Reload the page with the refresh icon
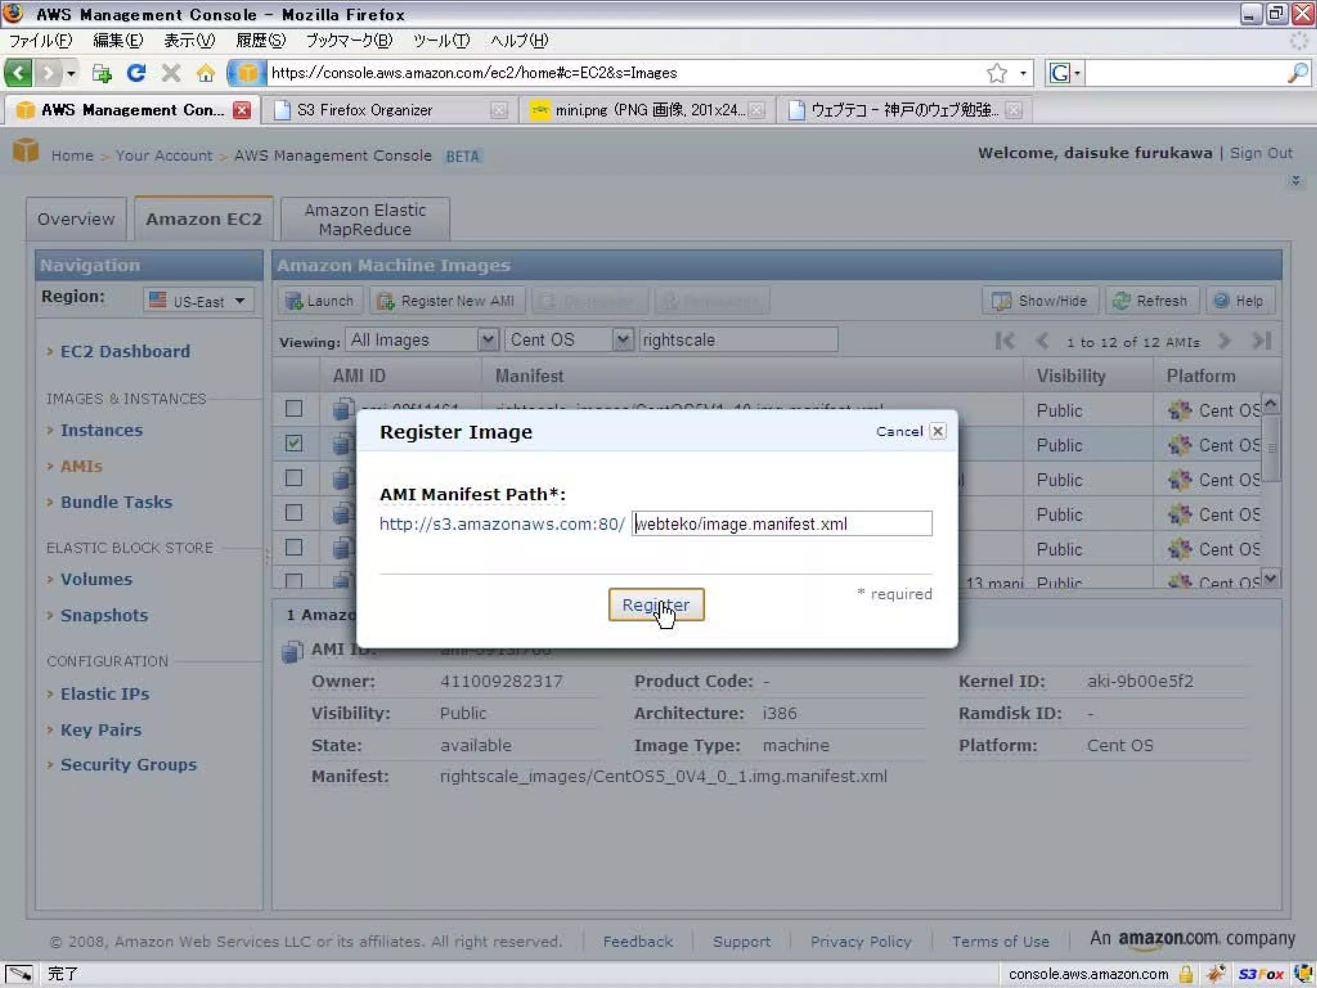 136,73
